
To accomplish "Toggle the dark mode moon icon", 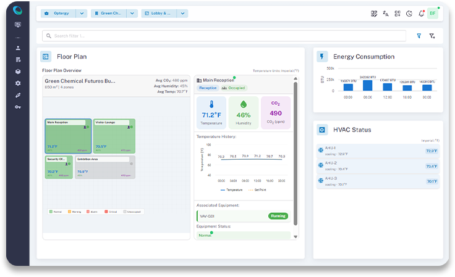I will click(409, 14).
